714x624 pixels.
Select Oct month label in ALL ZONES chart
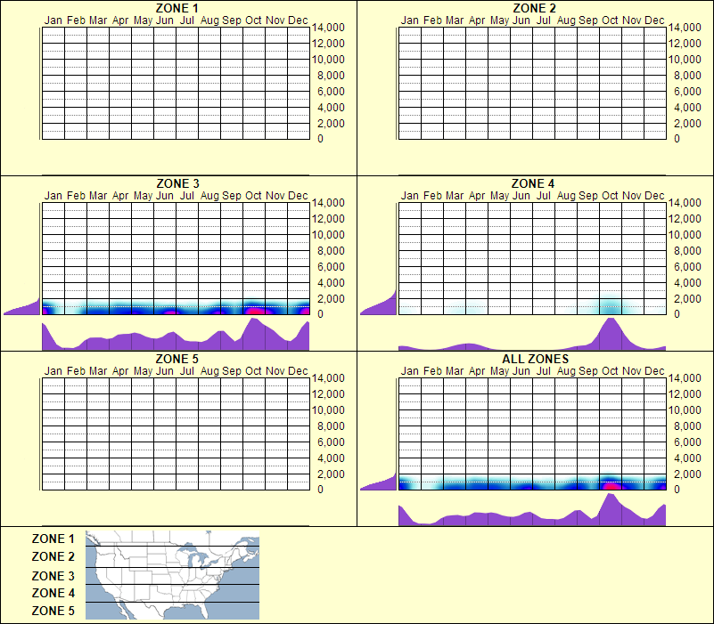click(x=610, y=371)
